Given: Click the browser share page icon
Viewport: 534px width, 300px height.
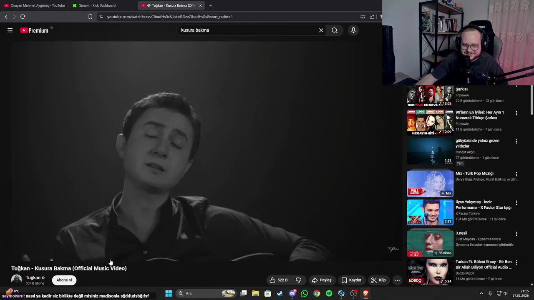Looking at the screenshot, I should point(372,17).
